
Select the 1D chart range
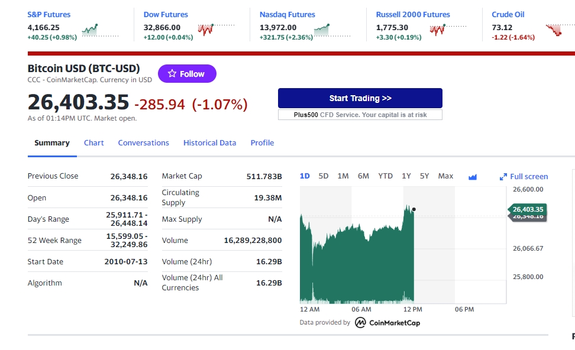(x=305, y=176)
